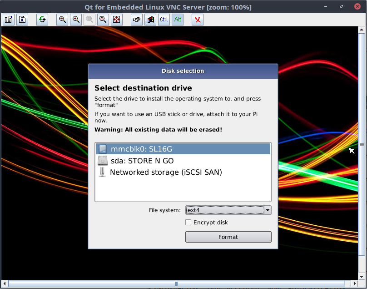367x289 pixels.
Task: Show connection info from the toolbar
Action: click(x=22, y=20)
